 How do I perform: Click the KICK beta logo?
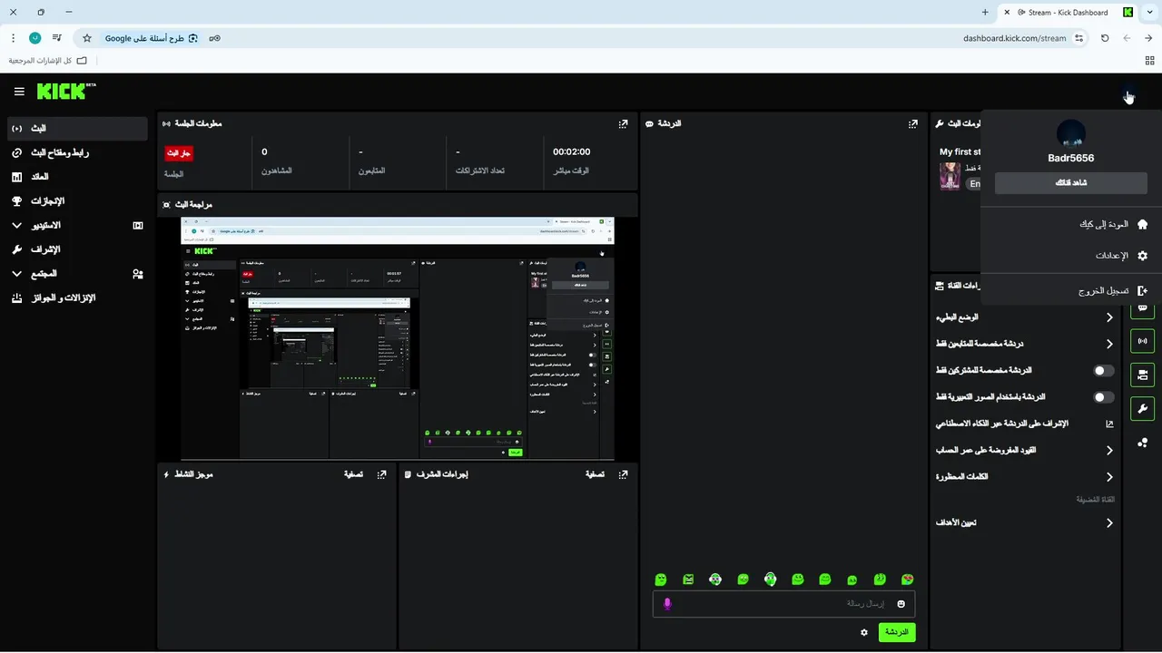point(66,92)
